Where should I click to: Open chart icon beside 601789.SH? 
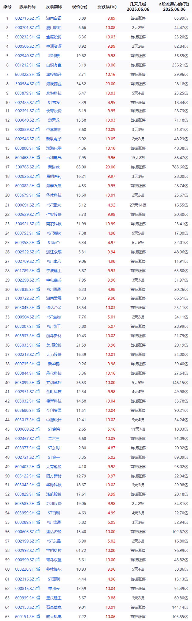coord(38,271)
